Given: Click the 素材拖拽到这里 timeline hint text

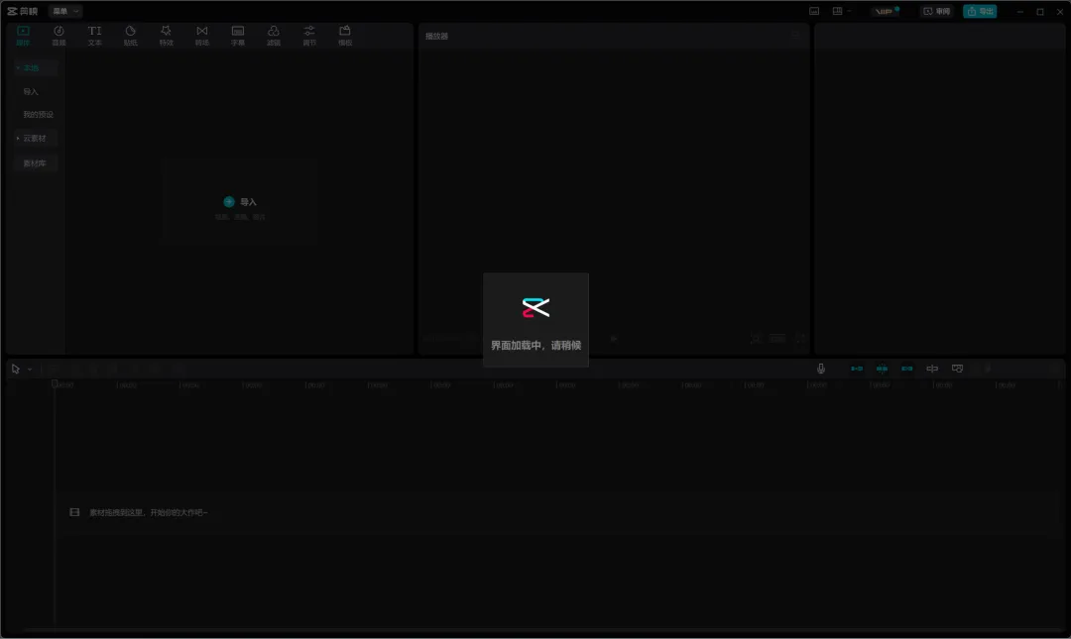Looking at the screenshot, I should point(148,513).
